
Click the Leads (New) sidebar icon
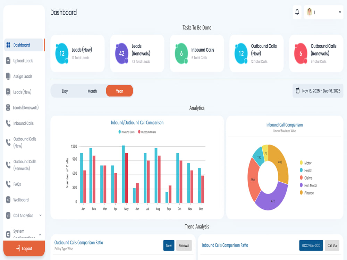(8, 92)
